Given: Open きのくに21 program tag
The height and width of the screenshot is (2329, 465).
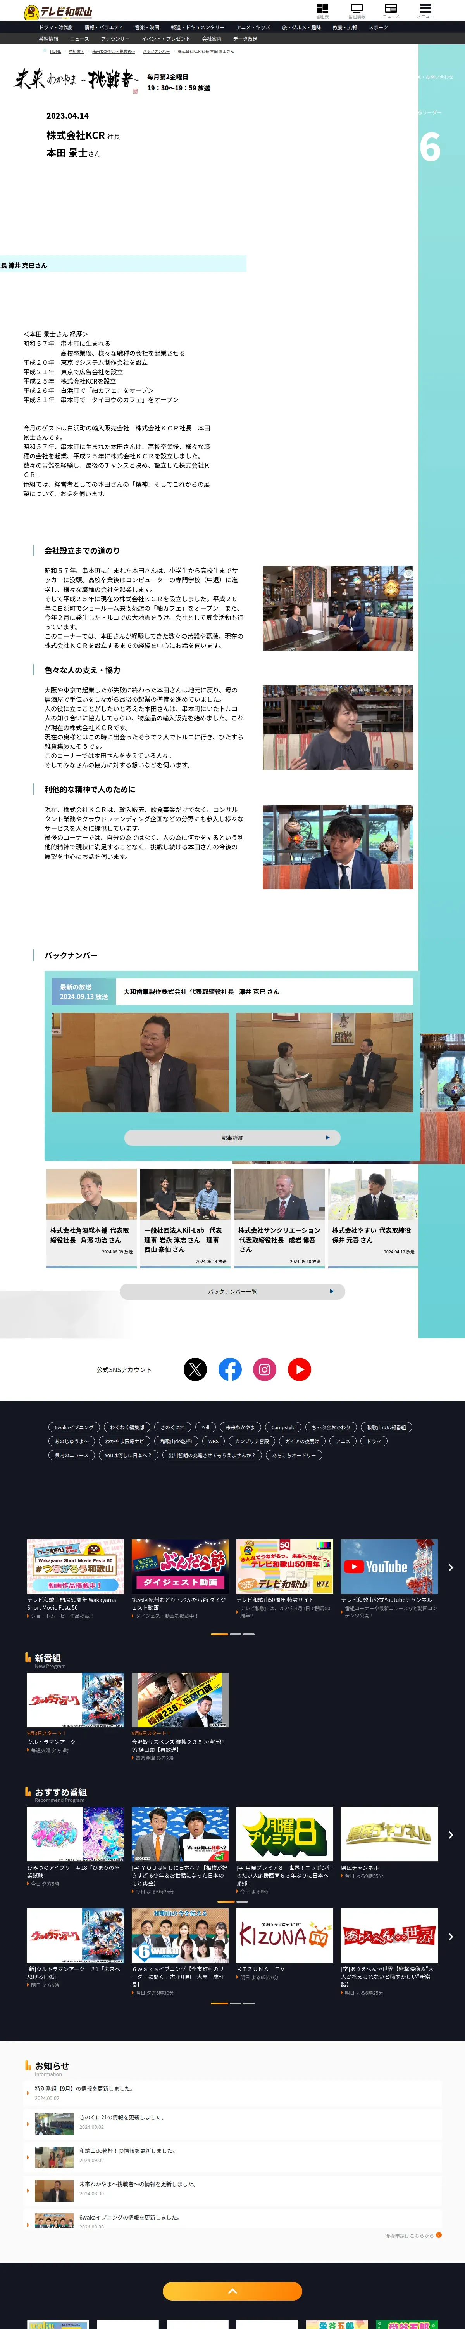Looking at the screenshot, I should (x=172, y=1428).
